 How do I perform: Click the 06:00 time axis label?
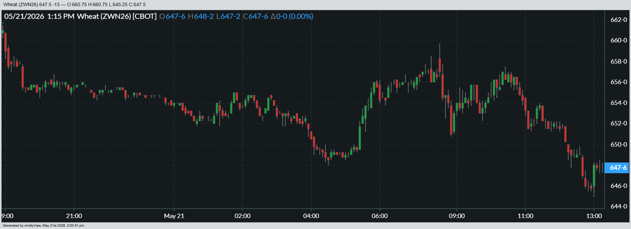point(379,216)
